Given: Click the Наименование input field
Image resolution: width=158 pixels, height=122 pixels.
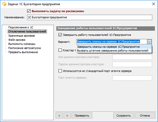Looking at the screenshot, I should [x=90, y=17].
